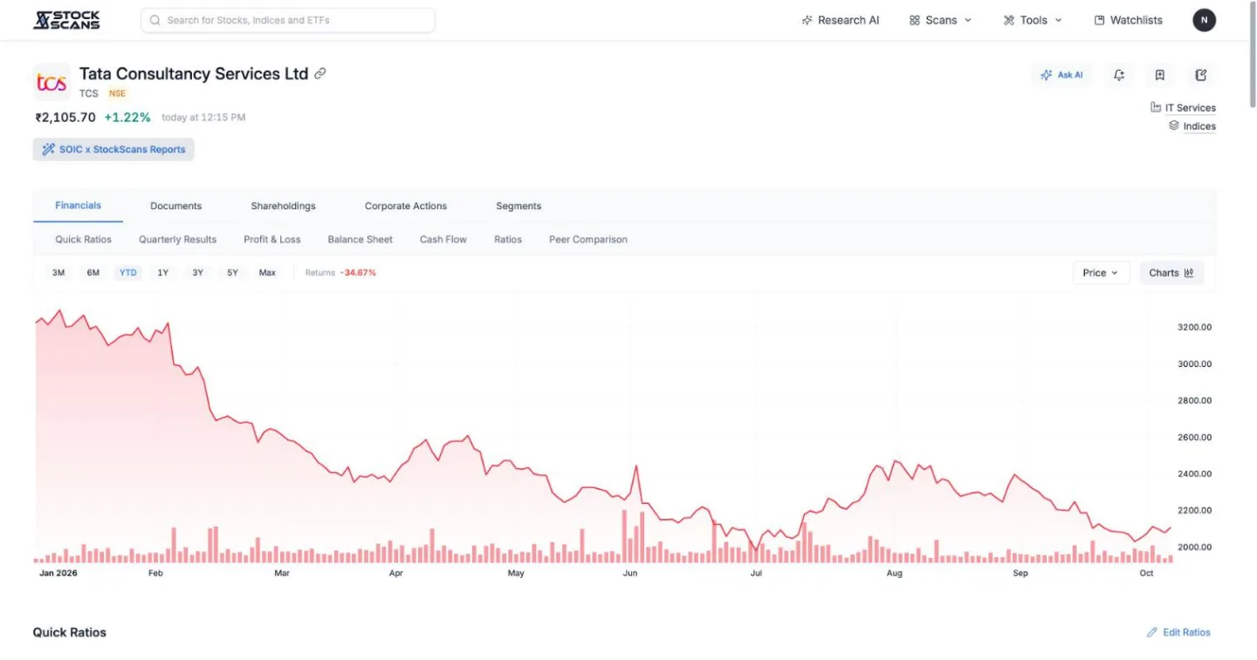Copy link icon beside Tata Consultancy Services Ltd

click(320, 74)
